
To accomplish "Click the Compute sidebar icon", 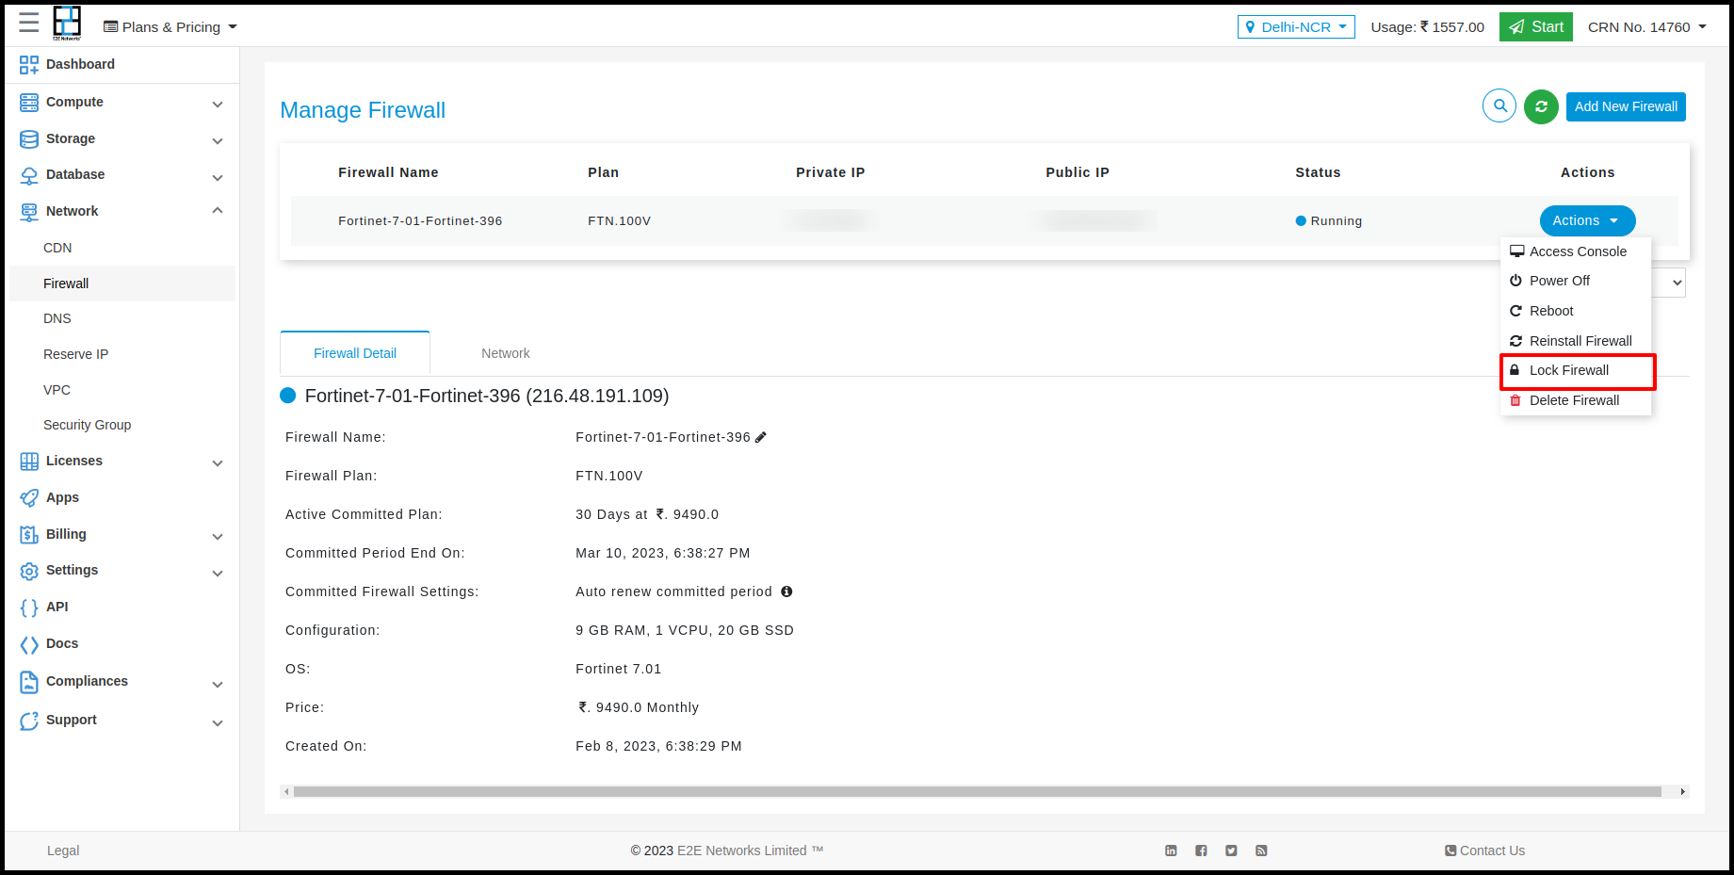I will pos(29,102).
